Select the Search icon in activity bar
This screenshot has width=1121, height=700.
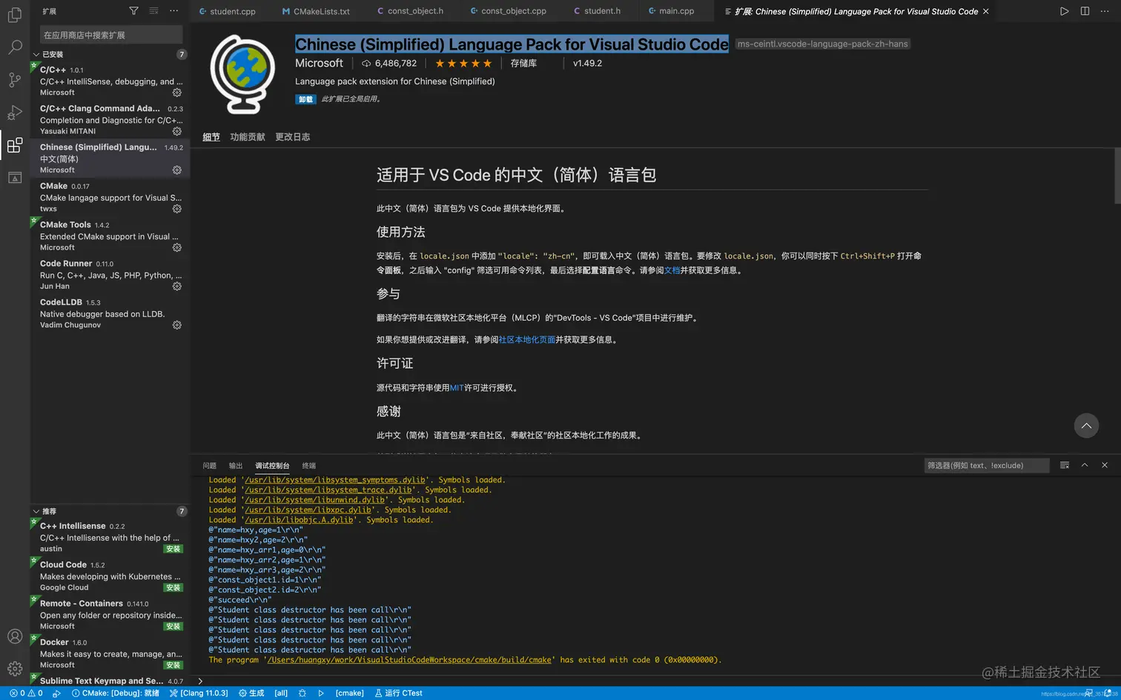pos(15,47)
